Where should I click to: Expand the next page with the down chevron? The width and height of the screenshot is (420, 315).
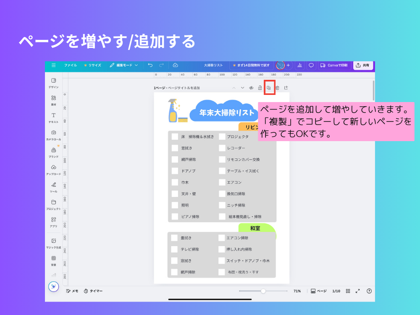[243, 88]
